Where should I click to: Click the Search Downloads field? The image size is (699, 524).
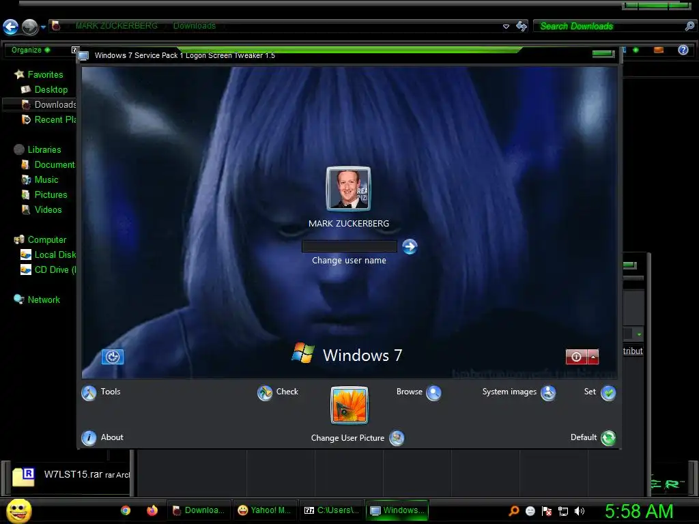pos(609,27)
